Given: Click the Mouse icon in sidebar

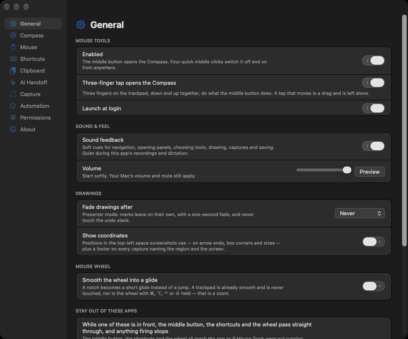Looking at the screenshot, I should coord(13,47).
